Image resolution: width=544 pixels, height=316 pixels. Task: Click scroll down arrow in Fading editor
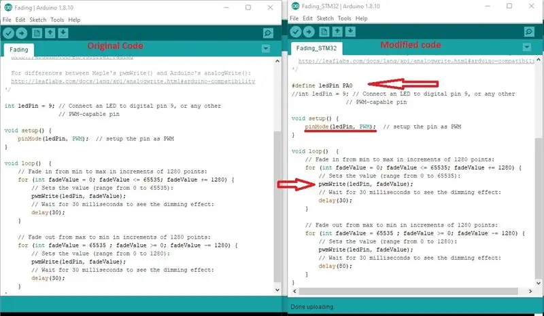(x=277, y=290)
